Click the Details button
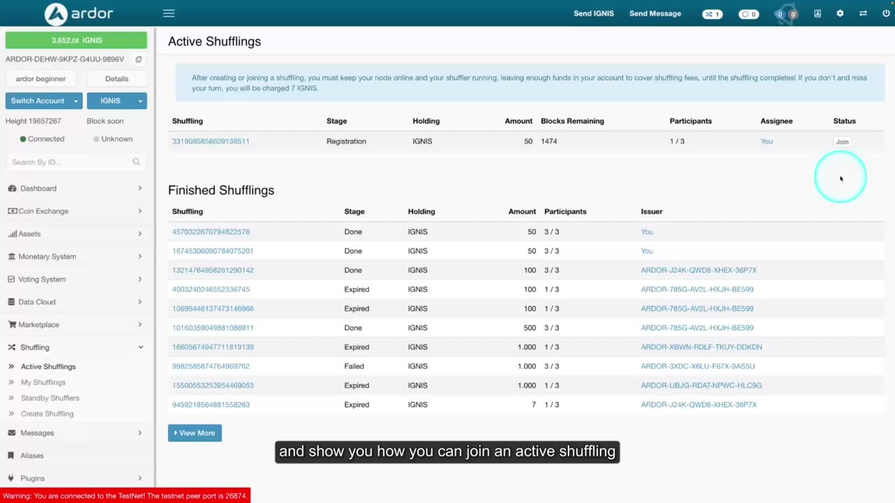 click(x=117, y=79)
